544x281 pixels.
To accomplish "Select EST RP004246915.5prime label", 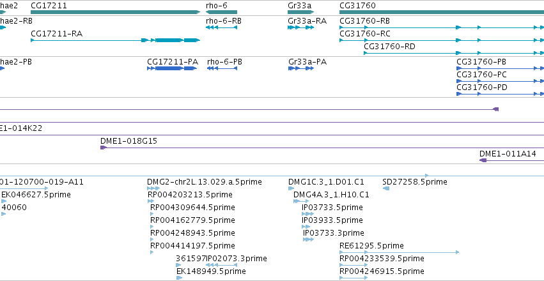I will click(x=382, y=271).
